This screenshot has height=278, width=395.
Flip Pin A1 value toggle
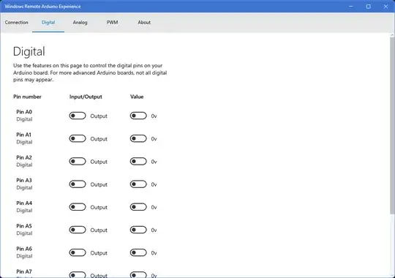[138, 138]
